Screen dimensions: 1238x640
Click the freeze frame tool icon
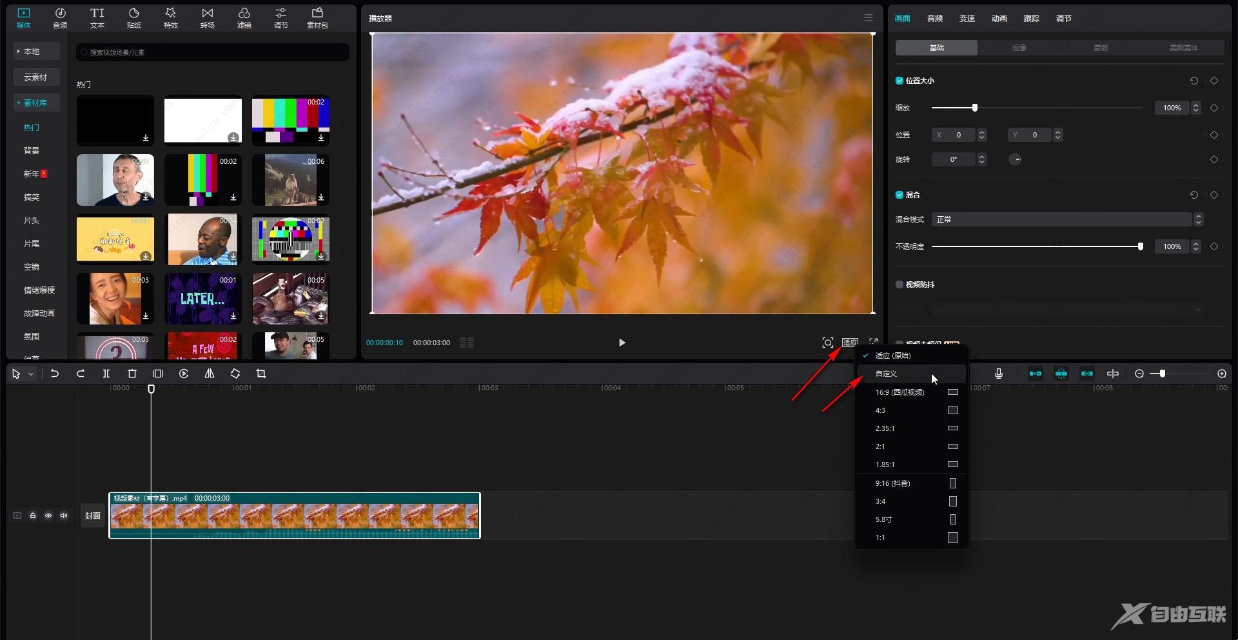click(158, 374)
